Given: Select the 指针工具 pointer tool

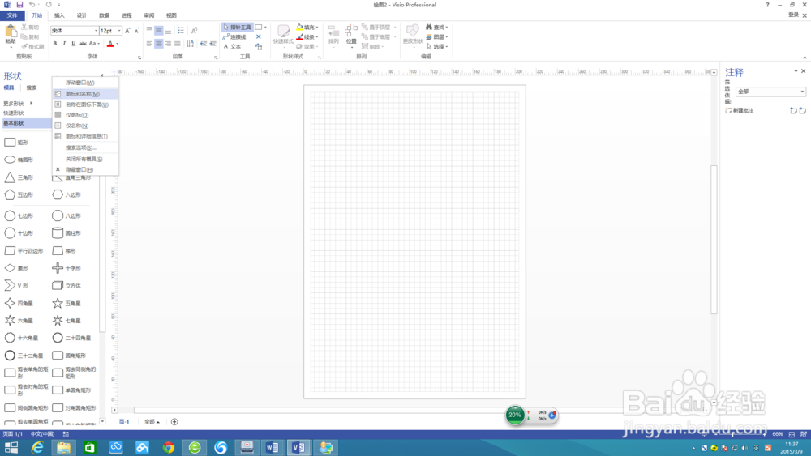Looking at the screenshot, I should [238, 27].
